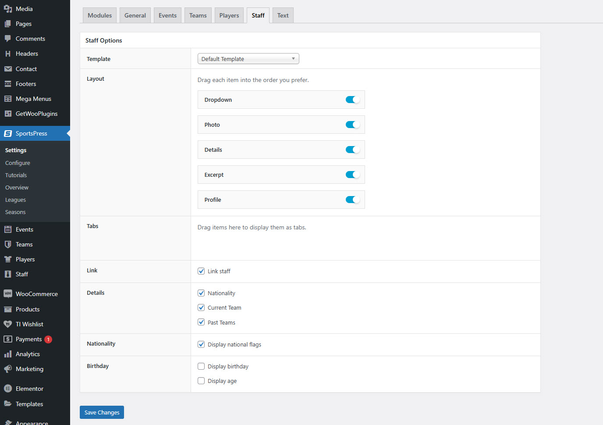Image resolution: width=603 pixels, height=425 pixels.
Task: Click the Media icon in sidebar
Action: point(8,9)
